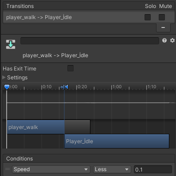Click the 0.1 condition value field
Image resolution: width=176 pixels, height=176 pixels.
tap(153, 169)
